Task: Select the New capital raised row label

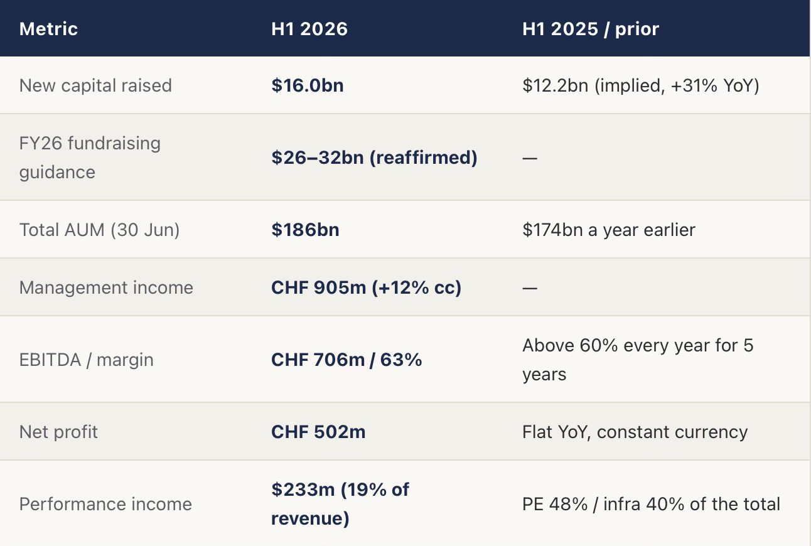Action: tap(95, 85)
